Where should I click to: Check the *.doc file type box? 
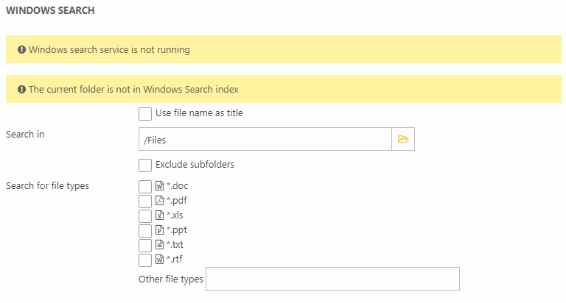145,186
